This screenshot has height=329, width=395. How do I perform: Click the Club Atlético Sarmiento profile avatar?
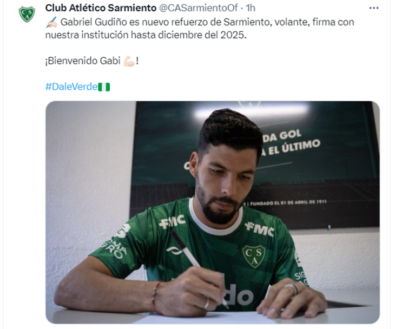27,15
